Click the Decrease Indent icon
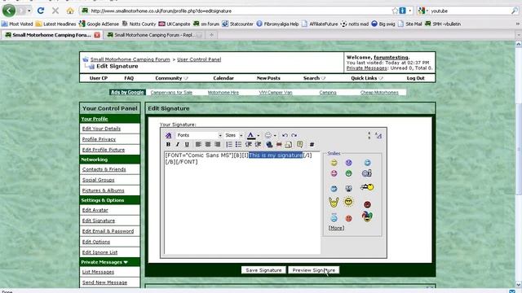The height and width of the screenshot is (293, 522). 248,144
